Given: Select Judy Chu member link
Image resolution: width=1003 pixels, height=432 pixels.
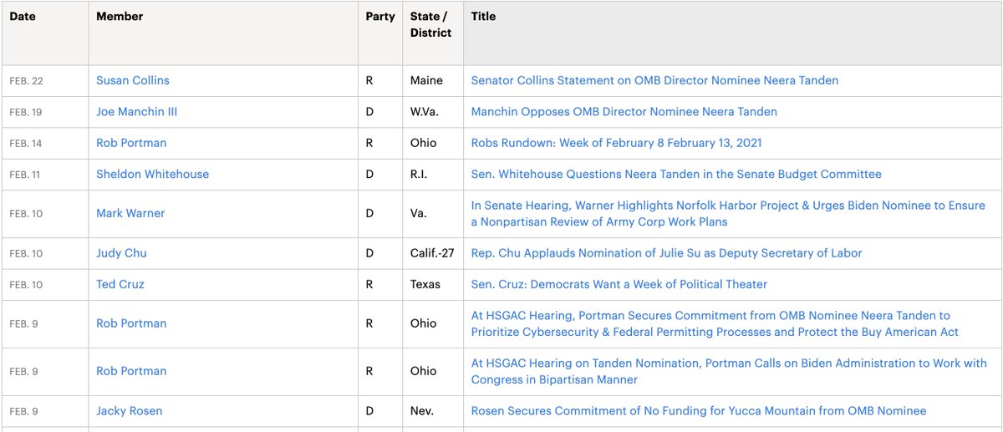Looking at the screenshot, I should tap(121, 252).
